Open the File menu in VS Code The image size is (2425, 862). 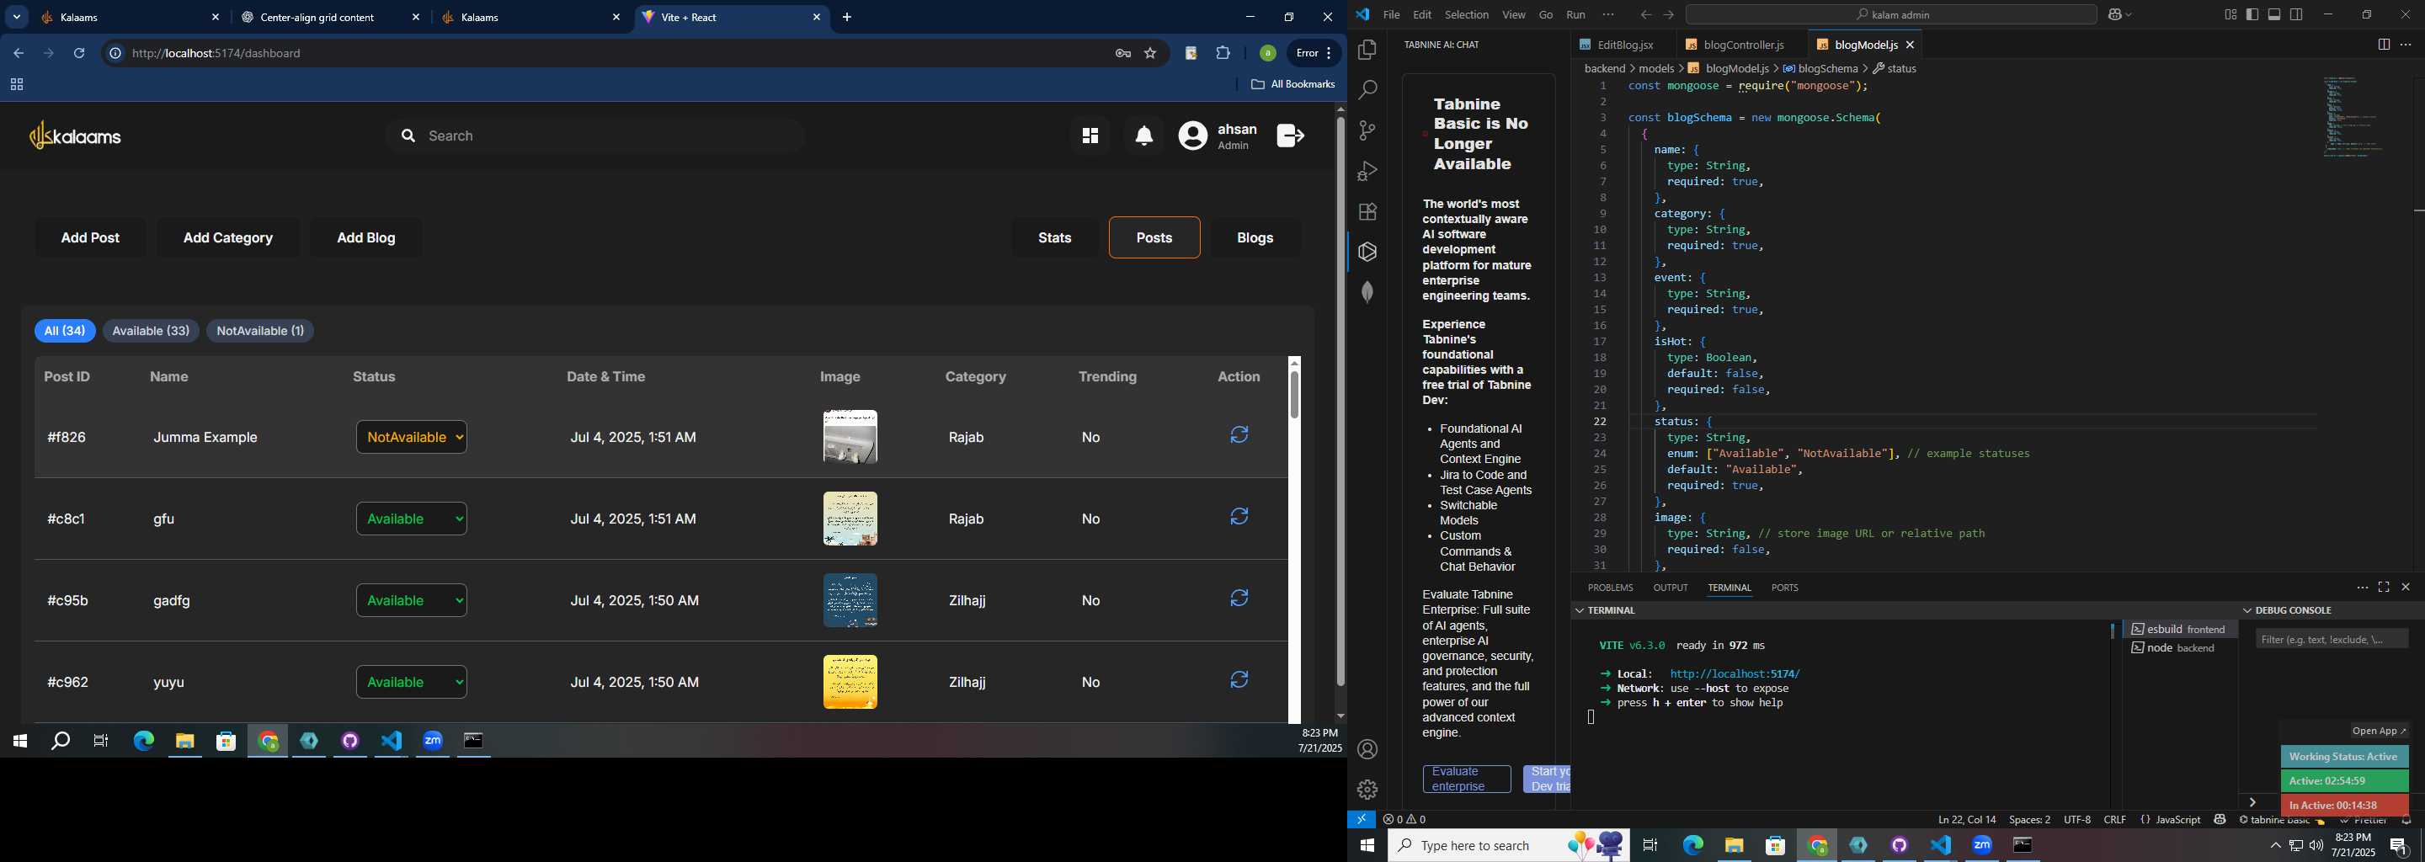pos(1391,15)
